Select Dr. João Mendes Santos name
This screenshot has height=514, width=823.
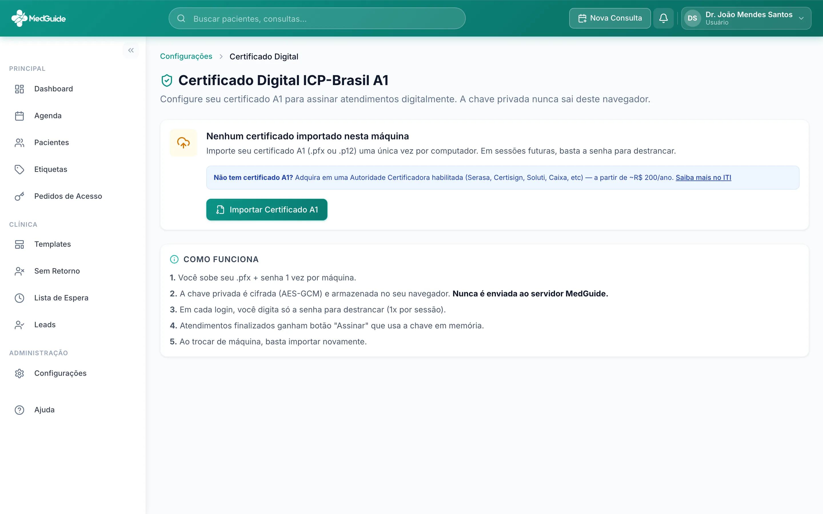point(749,15)
